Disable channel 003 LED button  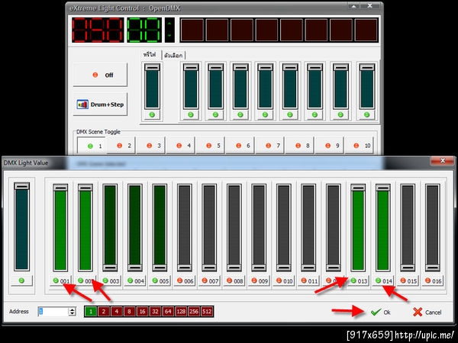point(110,280)
